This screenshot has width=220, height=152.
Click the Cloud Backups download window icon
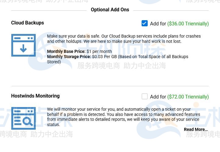[23, 45]
